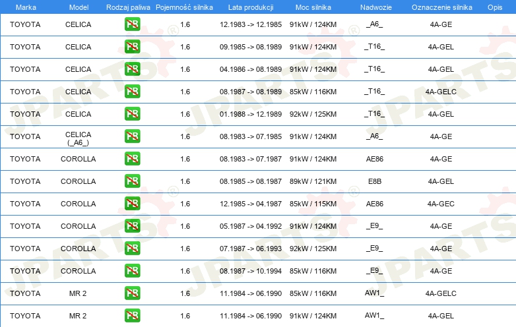Viewport: 516px width, 327px height.
Task: Click fuel icon in Celica 01.1988 row
Action: click(x=132, y=113)
